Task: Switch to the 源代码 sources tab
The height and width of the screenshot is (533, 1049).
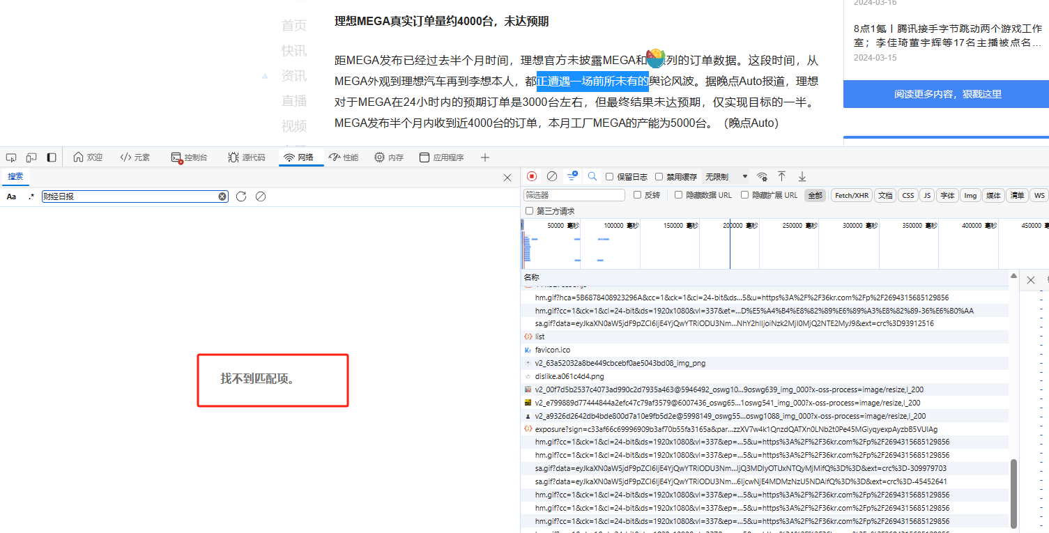Action: [247, 157]
